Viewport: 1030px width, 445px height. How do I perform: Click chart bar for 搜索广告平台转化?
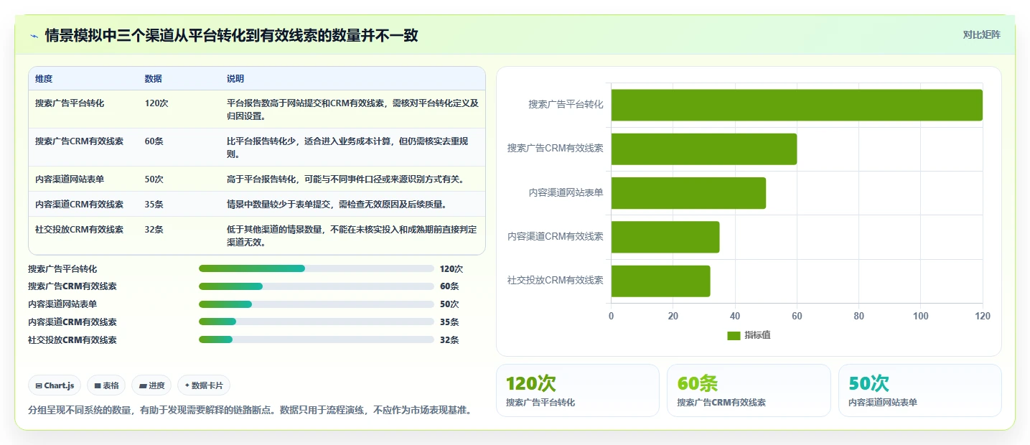tap(797, 105)
